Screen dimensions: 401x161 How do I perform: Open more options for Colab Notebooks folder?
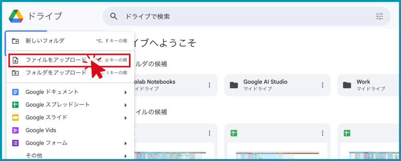click(210, 85)
